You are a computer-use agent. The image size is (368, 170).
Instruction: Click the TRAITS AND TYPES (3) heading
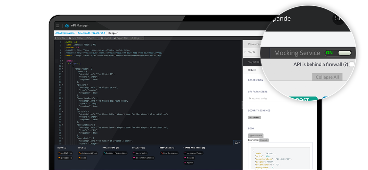(x=194, y=148)
